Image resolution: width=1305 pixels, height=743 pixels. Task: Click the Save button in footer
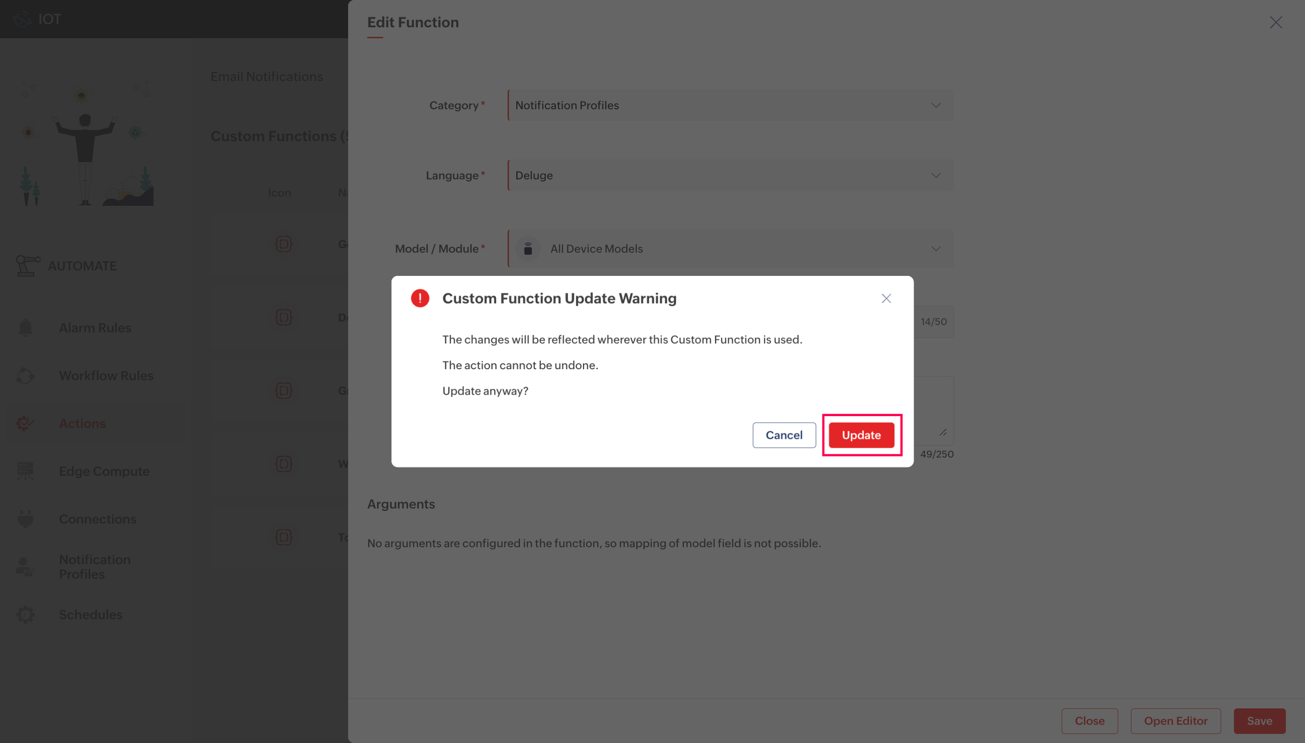point(1259,721)
